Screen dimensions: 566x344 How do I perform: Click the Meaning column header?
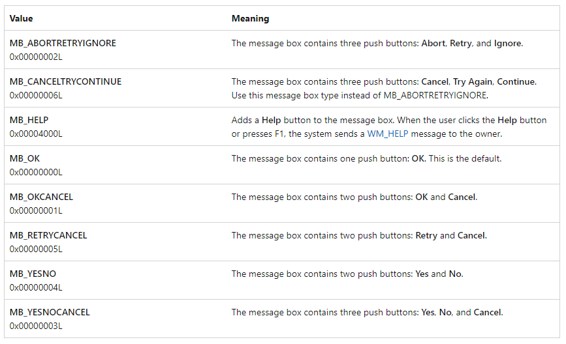(x=250, y=19)
